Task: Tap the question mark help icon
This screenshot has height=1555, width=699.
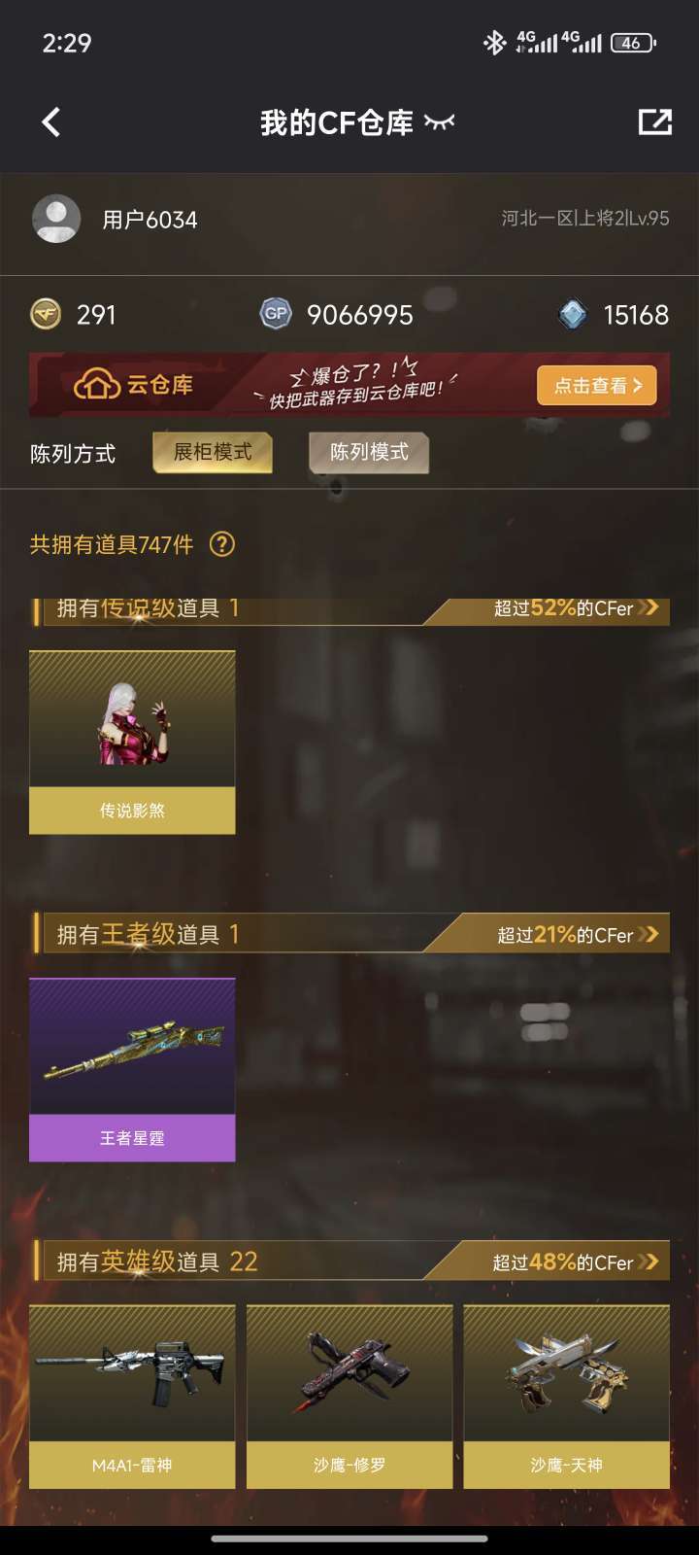Action: pos(222,544)
